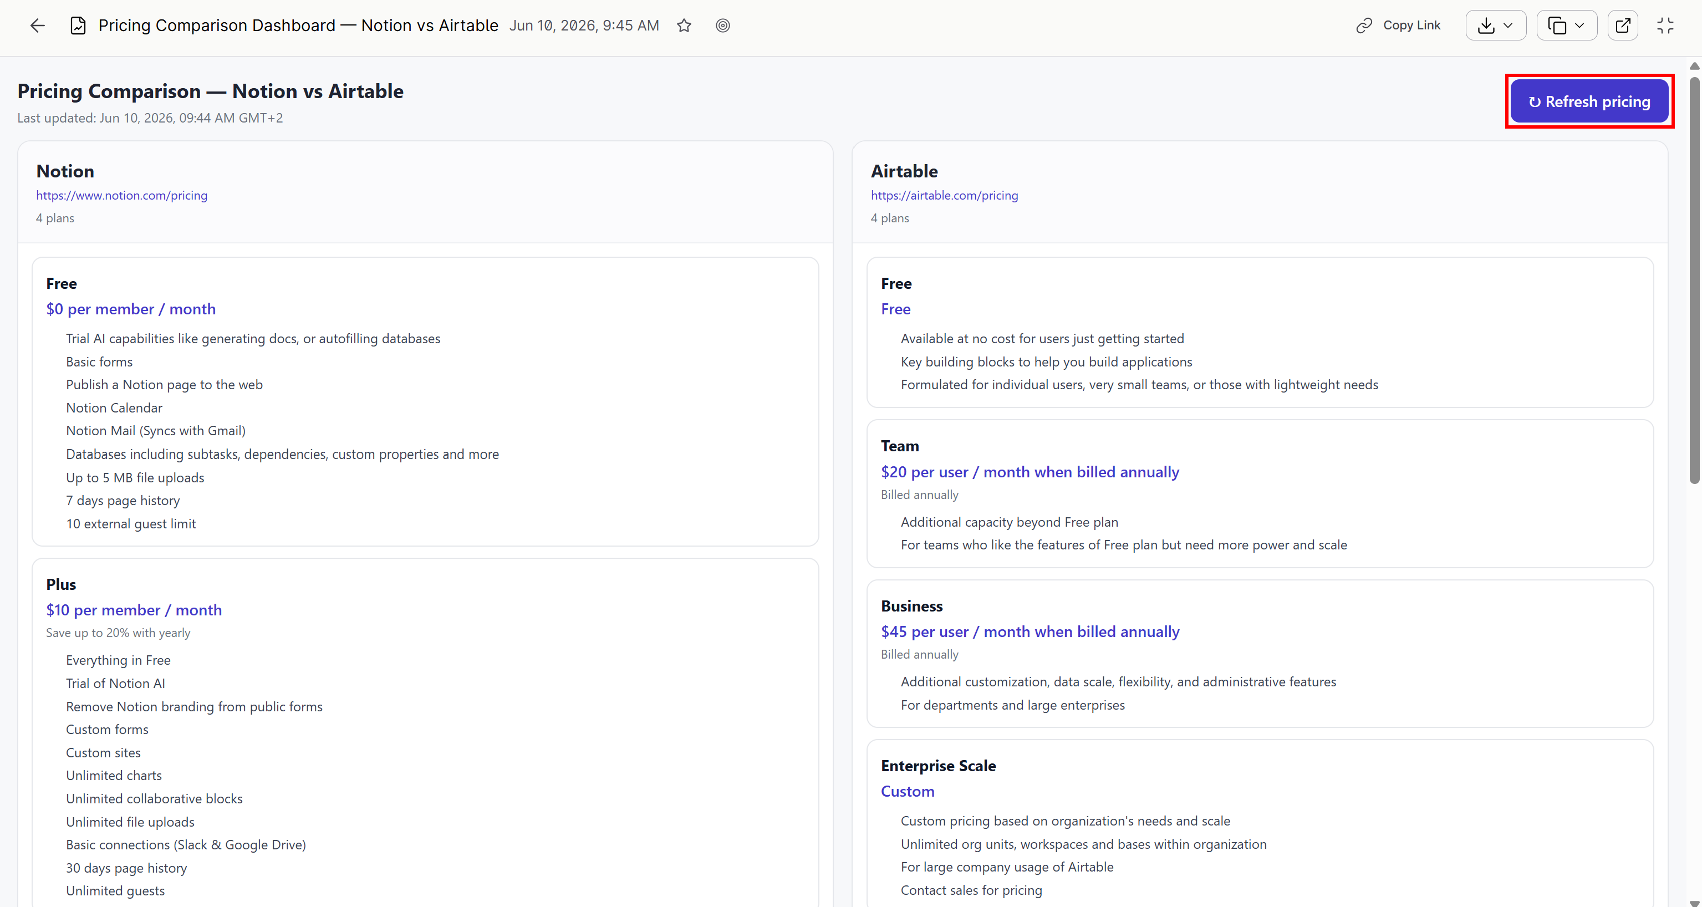This screenshot has height=907, width=1702.
Task: Click the 'Business' plan title
Action: [912, 607]
